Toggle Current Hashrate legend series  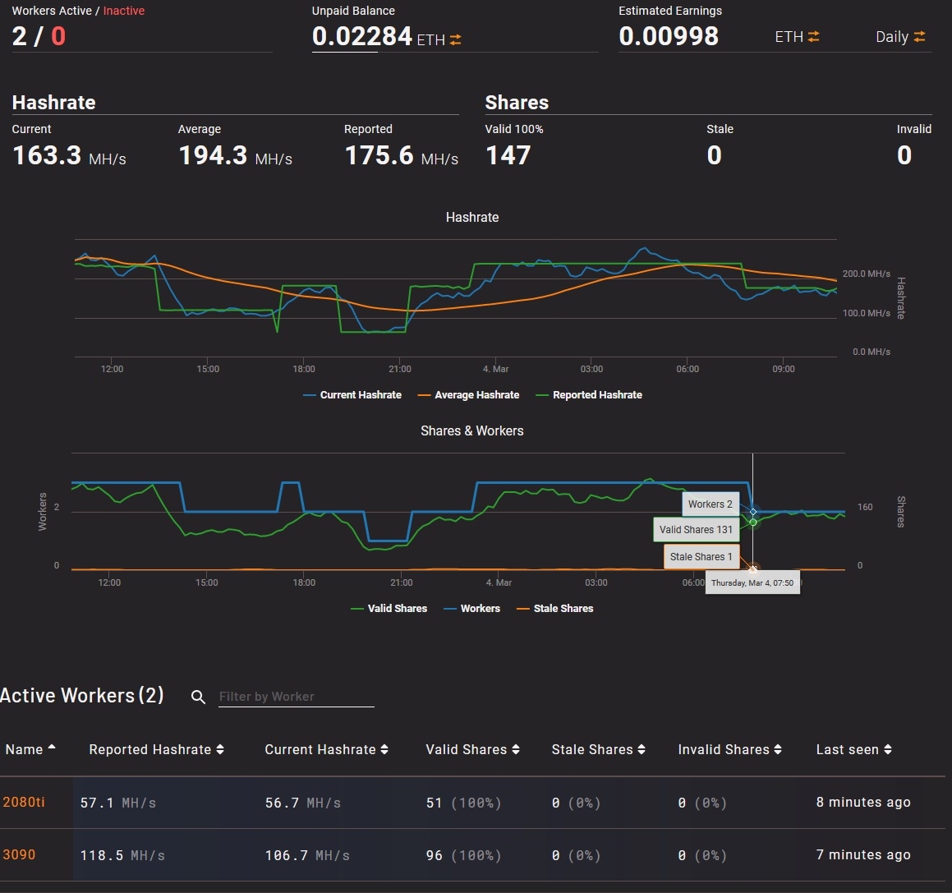point(352,395)
